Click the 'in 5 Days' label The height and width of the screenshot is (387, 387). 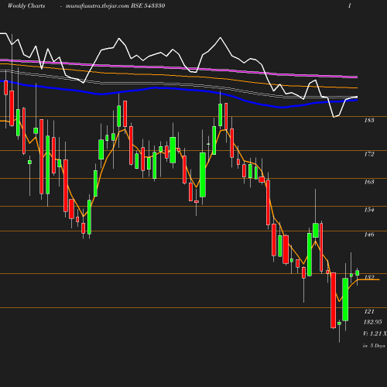[x=374, y=346]
